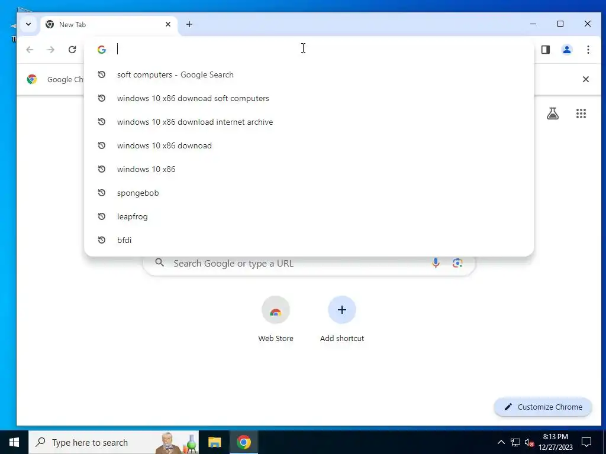Open the Google apps grid
The image size is (606, 454).
click(581, 113)
